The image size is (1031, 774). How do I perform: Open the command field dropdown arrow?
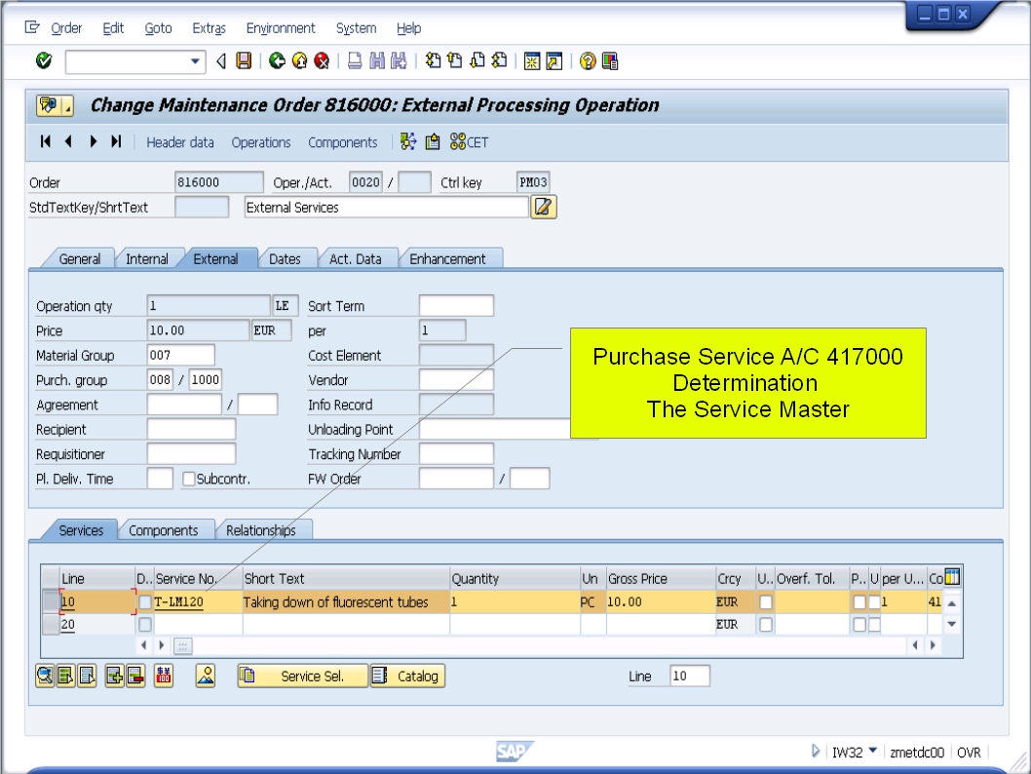point(195,61)
